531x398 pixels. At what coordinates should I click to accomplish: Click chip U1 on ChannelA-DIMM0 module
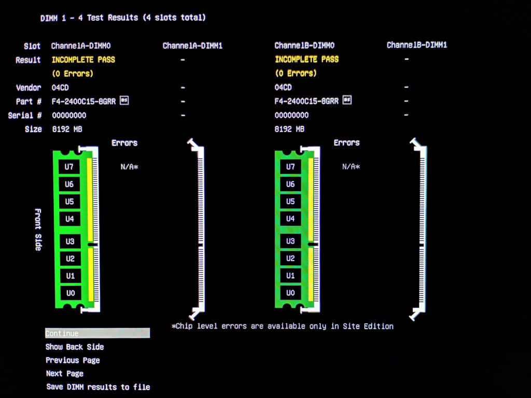(x=71, y=276)
